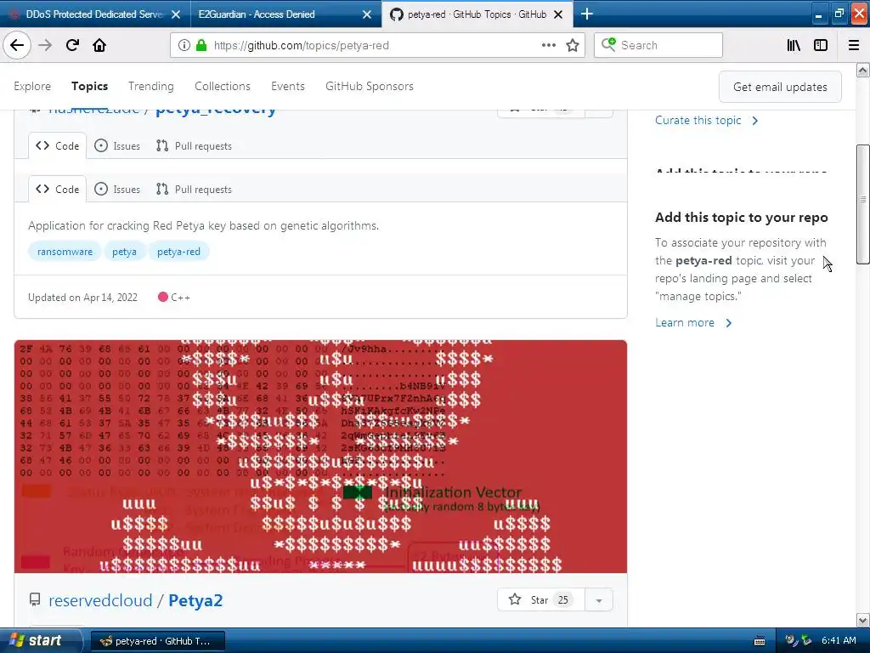This screenshot has height=653, width=870.
Task: Open page actions three-dot menu
Action: (x=548, y=45)
